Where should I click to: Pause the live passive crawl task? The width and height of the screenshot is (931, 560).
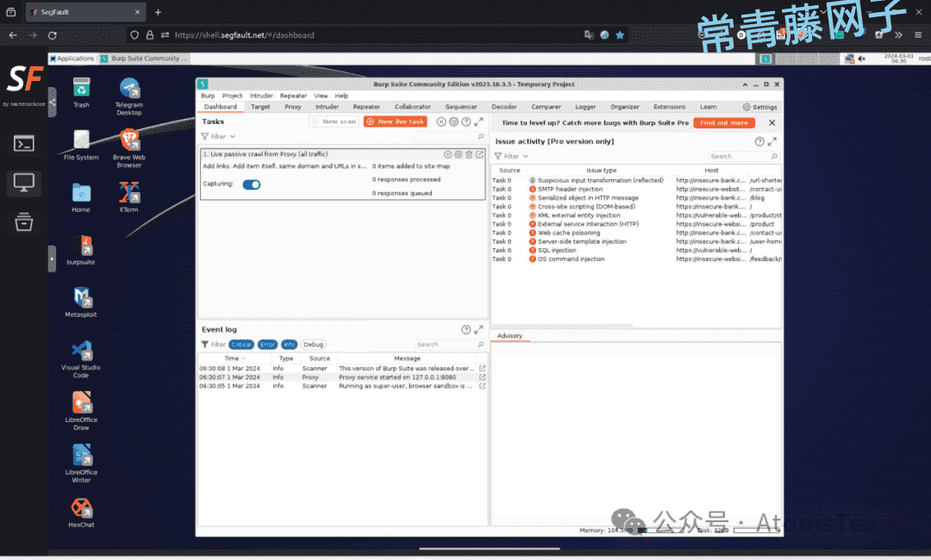[447, 154]
